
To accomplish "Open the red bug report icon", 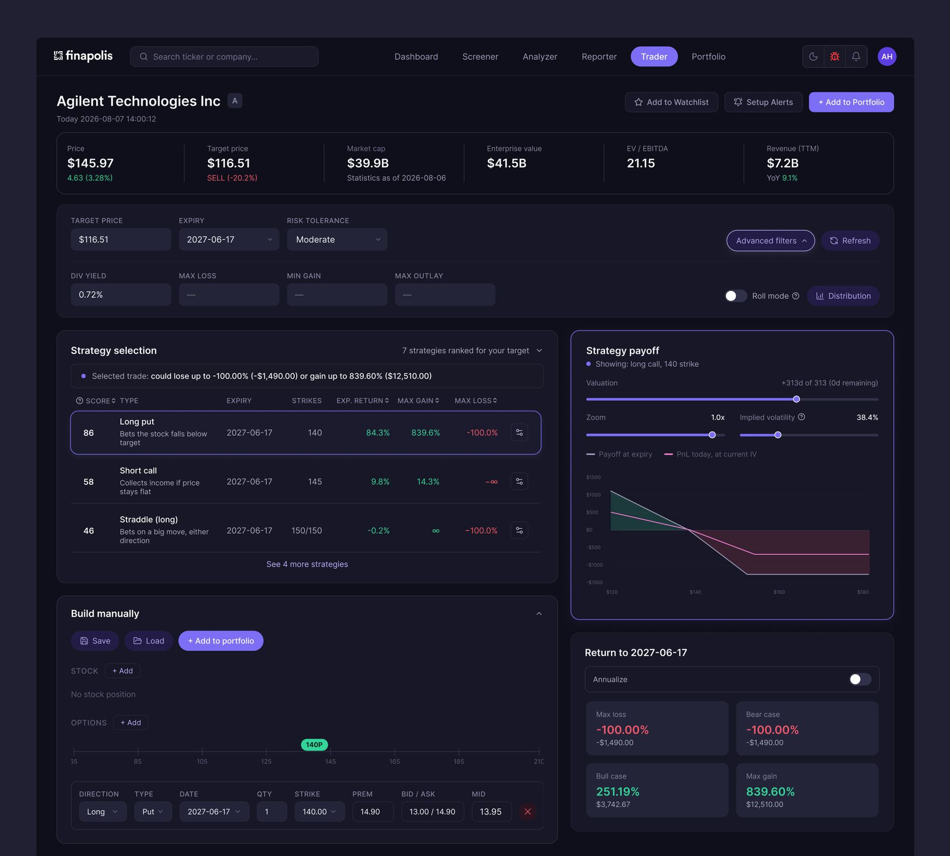I will pyautogui.click(x=835, y=57).
